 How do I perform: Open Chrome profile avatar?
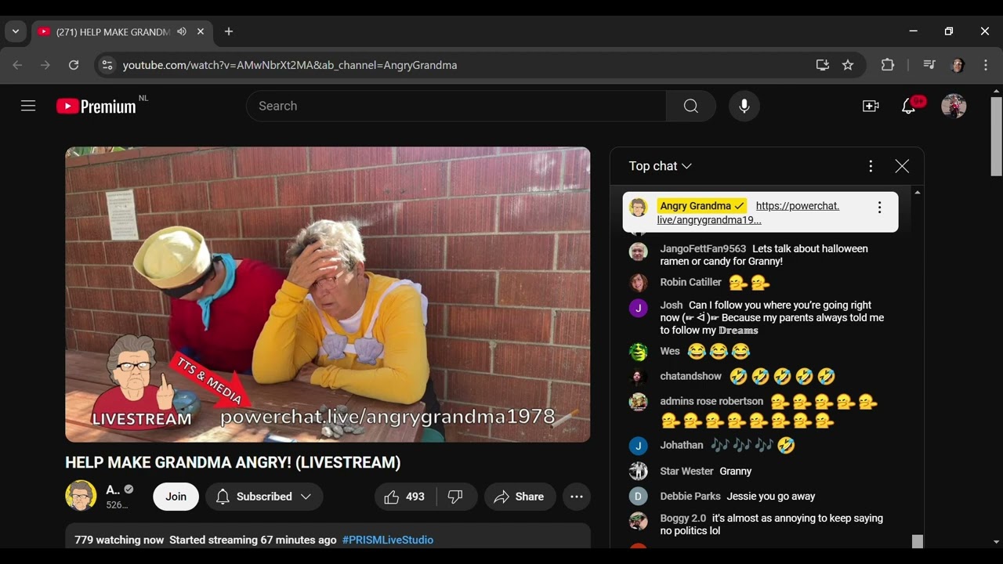(958, 65)
